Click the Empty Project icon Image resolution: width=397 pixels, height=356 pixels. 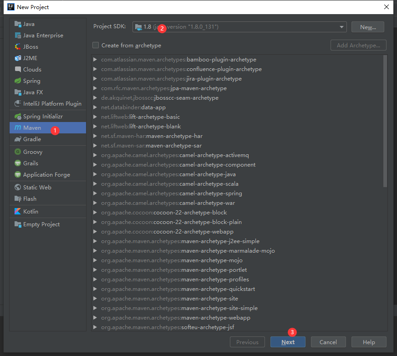(x=18, y=224)
